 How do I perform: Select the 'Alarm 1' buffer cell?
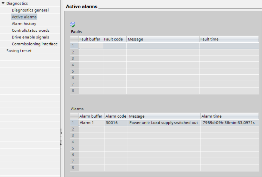click(91, 123)
